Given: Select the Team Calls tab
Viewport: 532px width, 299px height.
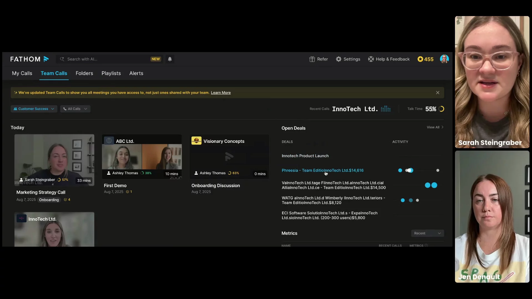Looking at the screenshot, I should (x=54, y=73).
